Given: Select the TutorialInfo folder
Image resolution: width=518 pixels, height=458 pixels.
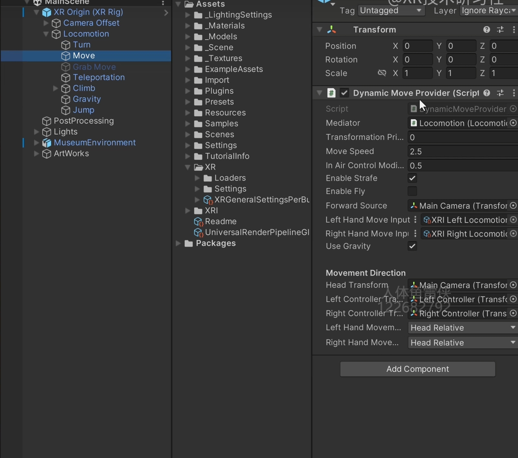Looking at the screenshot, I should (227, 156).
